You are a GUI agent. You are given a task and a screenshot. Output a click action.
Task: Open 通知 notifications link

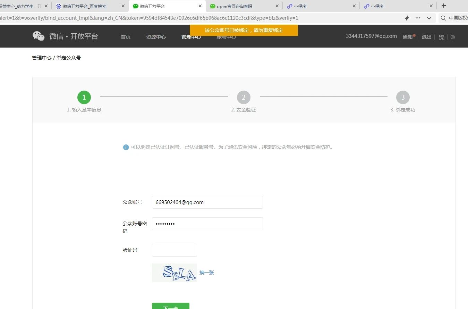point(408,37)
